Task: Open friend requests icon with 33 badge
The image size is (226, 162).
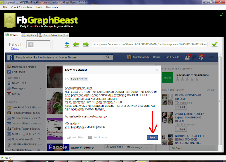Action: 188,57
